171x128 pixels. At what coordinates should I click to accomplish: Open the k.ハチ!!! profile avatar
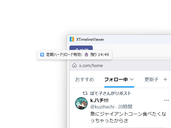(81, 103)
